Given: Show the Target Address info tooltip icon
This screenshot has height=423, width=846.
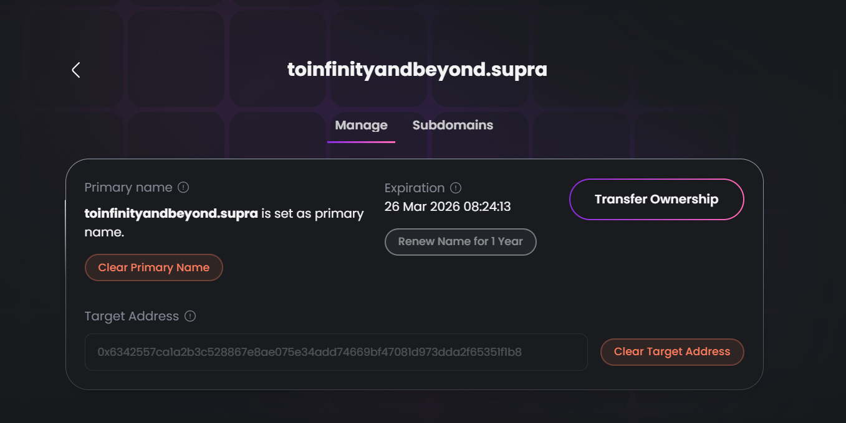Looking at the screenshot, I should click(190, 316).
